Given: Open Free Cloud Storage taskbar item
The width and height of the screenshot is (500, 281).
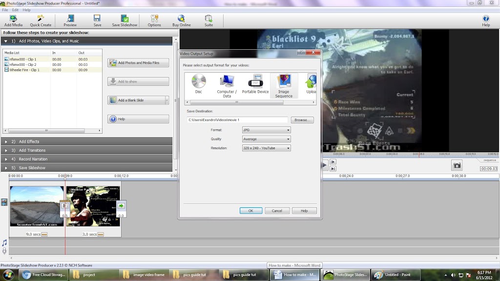Looking at the screenshot, I should [x=44, y=275].
